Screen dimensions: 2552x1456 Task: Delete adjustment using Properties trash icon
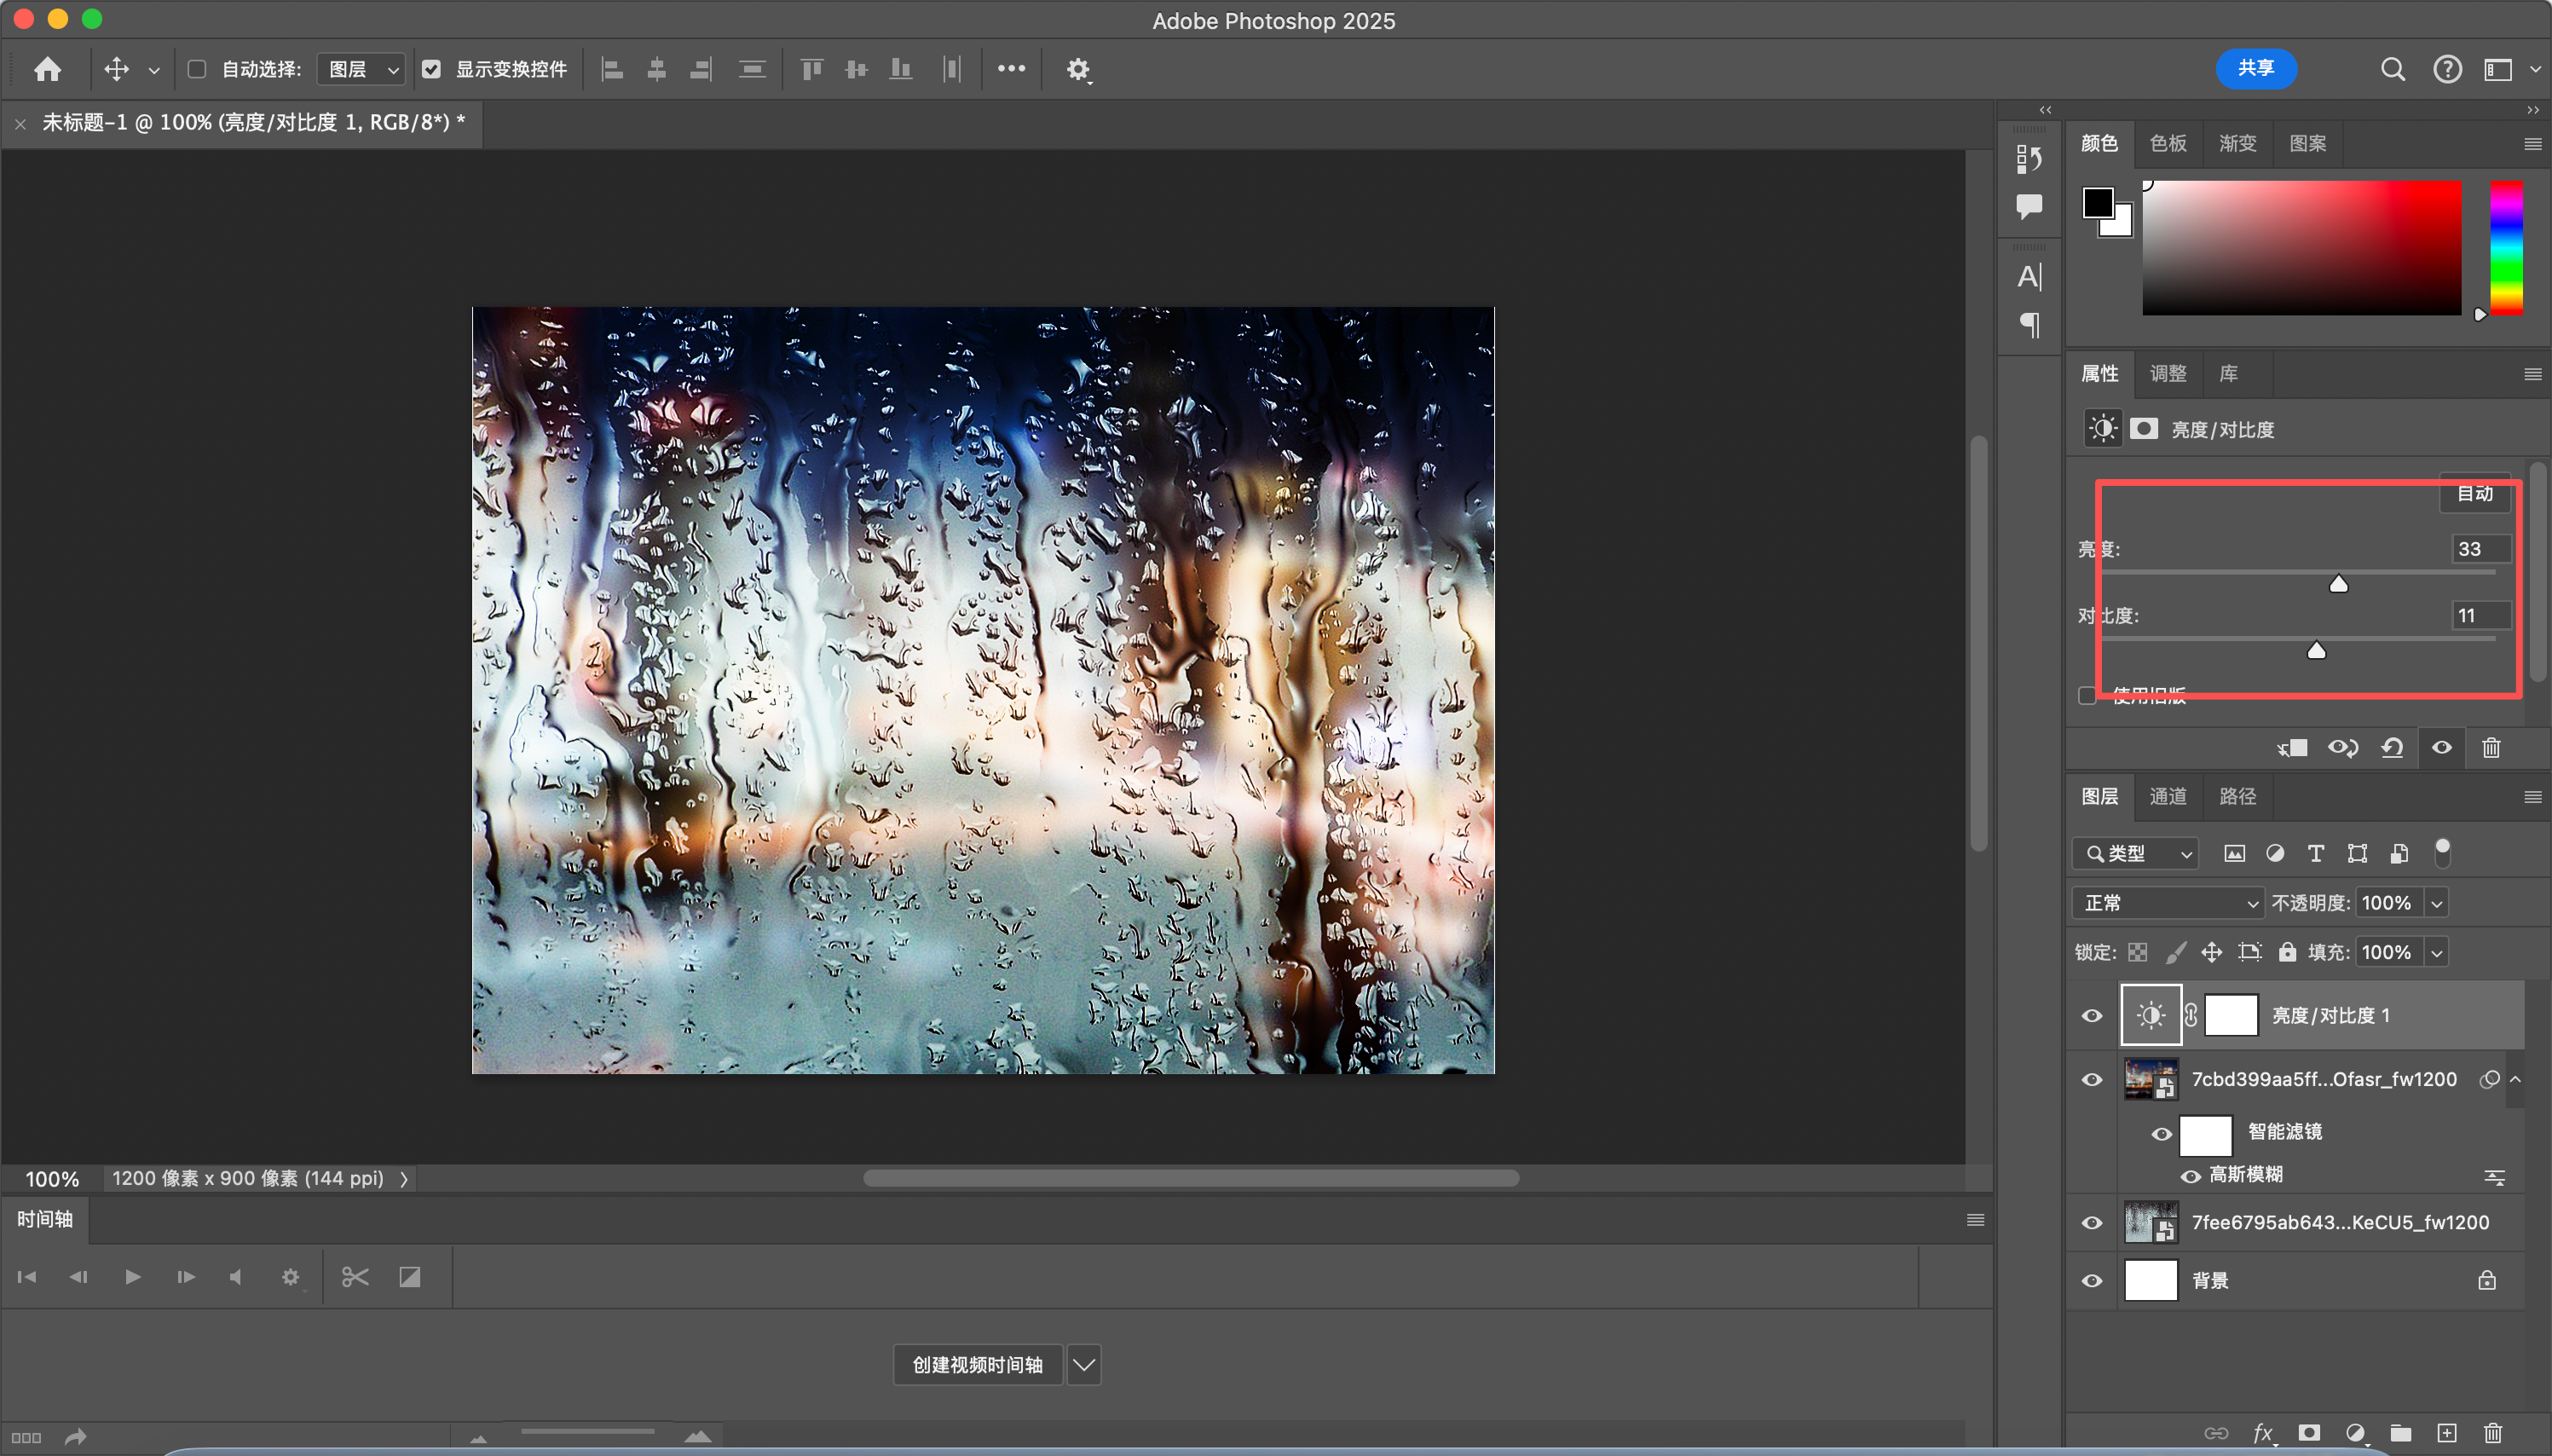pyautogui.click(x=2491, y=748)
